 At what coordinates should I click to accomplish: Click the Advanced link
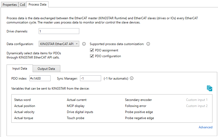[x=205, y=127]
